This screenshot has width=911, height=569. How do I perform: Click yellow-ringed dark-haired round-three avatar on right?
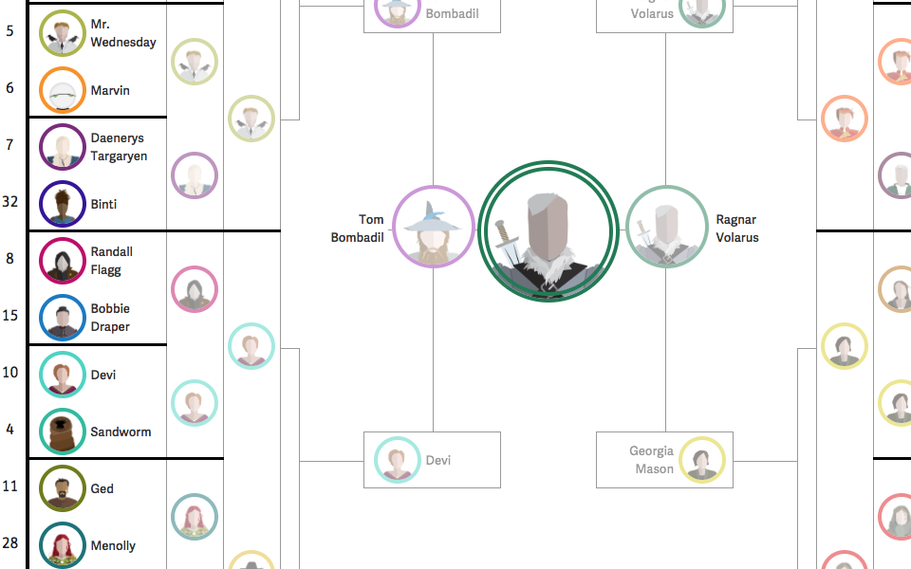click(845, 346)
